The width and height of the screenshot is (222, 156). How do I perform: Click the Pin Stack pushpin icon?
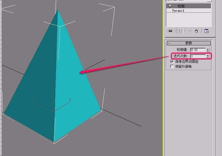(x=170, y=31)
